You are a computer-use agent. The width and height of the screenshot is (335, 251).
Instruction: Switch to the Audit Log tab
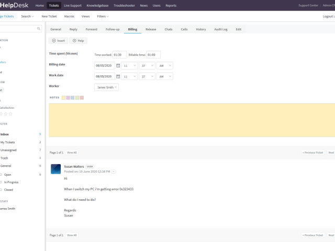(221, 29)
